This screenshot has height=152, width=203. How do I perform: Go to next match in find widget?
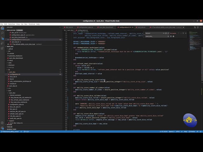pyautogui.click(x=181, y=33)
